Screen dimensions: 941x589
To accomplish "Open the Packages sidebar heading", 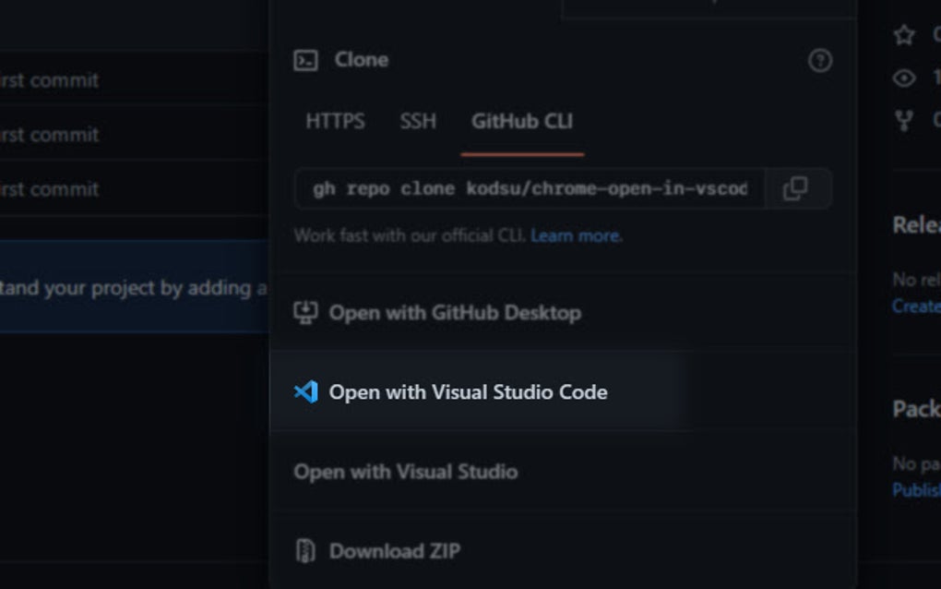I will (x=916, y=409).
